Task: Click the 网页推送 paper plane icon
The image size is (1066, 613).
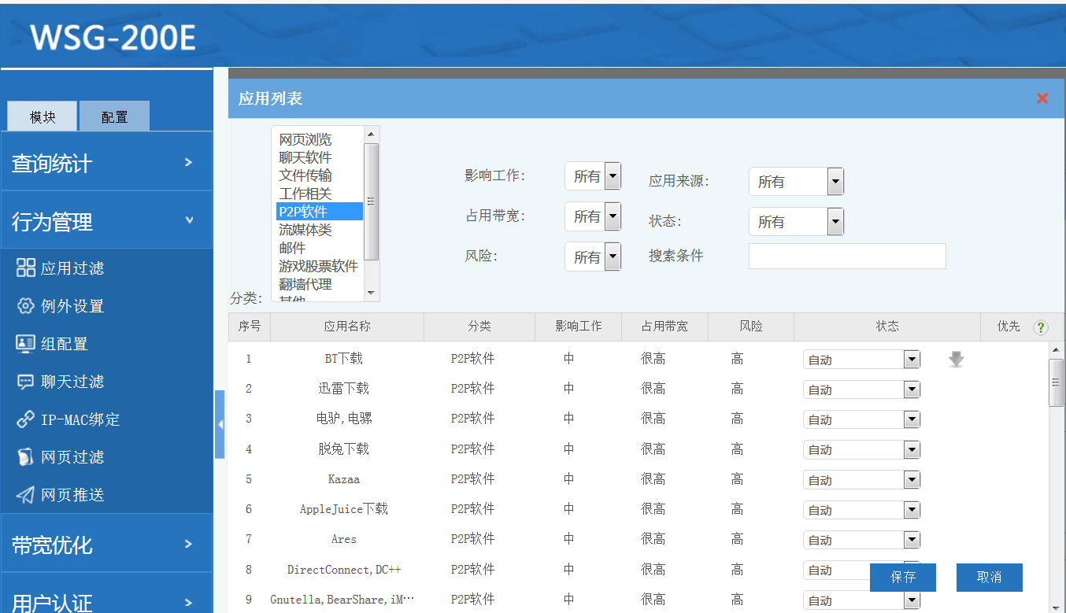Action: pos(26,495)
